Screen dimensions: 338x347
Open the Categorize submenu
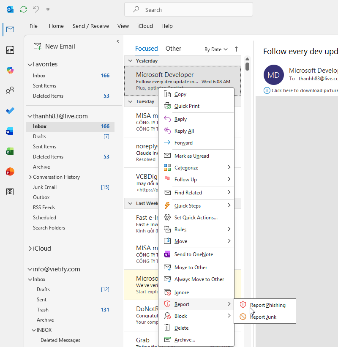pos(196,167)
